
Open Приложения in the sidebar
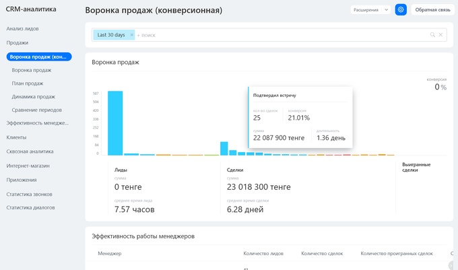(x=22, y=180)
